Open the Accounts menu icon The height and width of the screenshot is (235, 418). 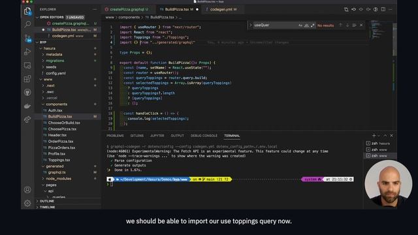tap(27, 190)
